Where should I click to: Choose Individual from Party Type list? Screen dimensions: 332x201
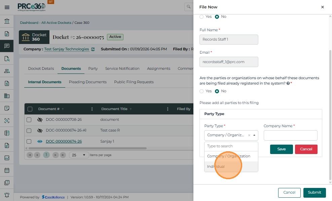pyautogui.click(x=216, y=167)
